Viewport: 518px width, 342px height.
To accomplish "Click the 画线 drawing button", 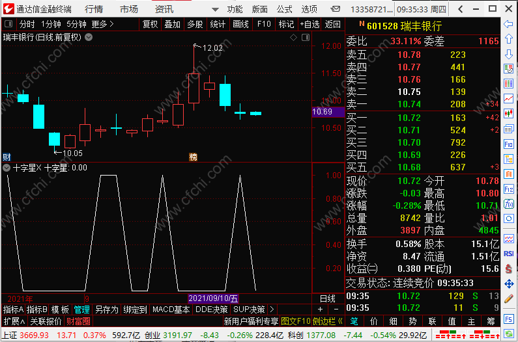I will tap(240, 24).
